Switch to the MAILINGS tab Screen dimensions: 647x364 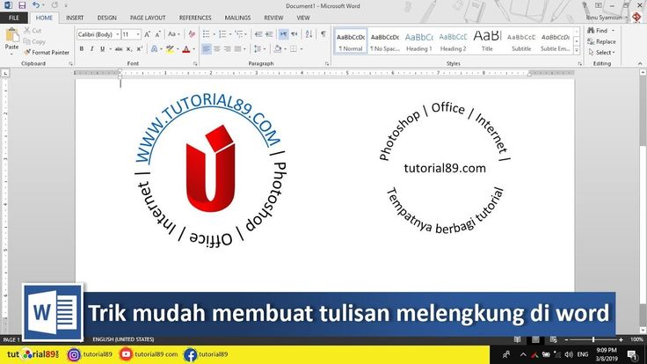237,18
